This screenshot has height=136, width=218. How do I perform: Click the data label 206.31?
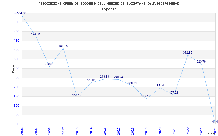pyautogui.click(x=132, y=84)
